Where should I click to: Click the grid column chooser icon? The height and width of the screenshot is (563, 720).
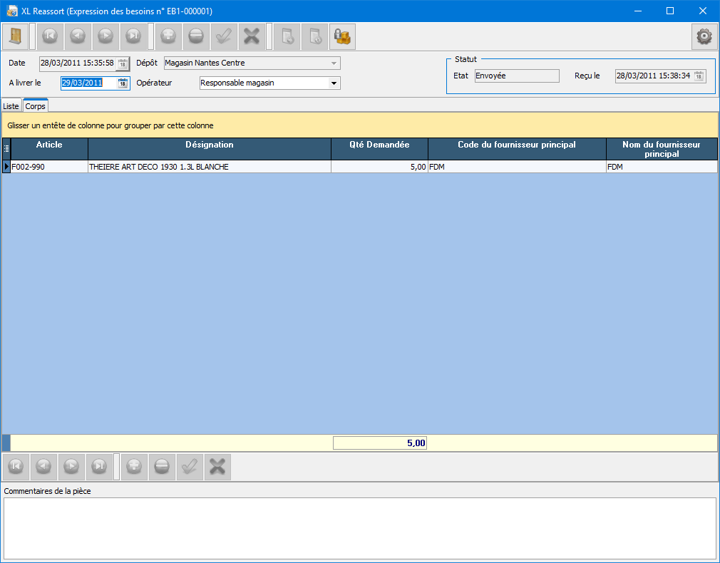pyautogui.click(x=6, y=149)
